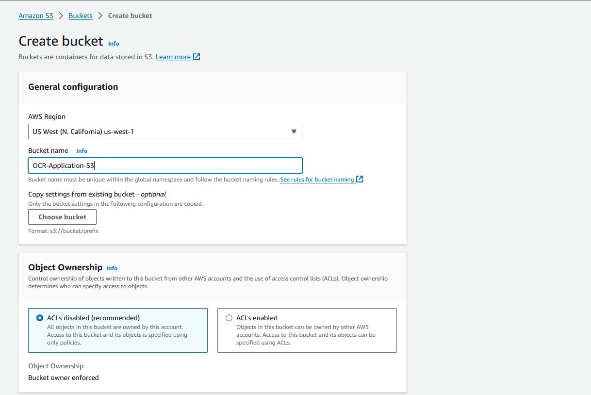Screen dimensions: 591x395
Task: Open Info next to Bucket name label
Action: tap(82, 151)
